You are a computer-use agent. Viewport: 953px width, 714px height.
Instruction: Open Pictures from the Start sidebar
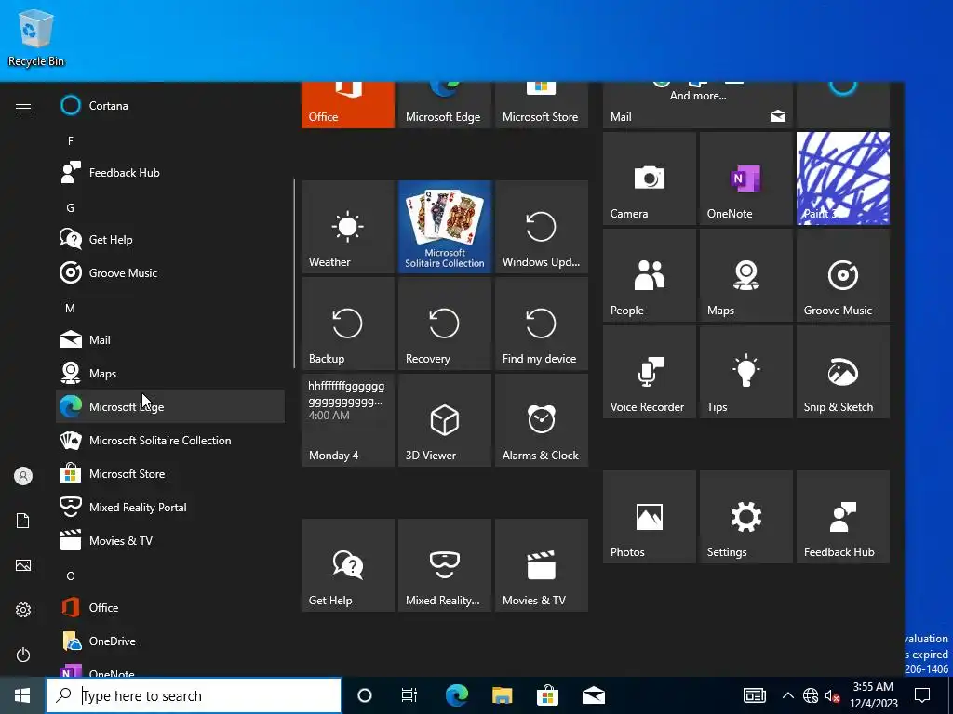(23, 565)
